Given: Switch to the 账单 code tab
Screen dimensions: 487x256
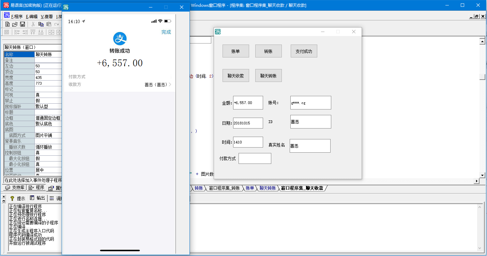Looking at the screenshot, I should (x=249, y=188).
